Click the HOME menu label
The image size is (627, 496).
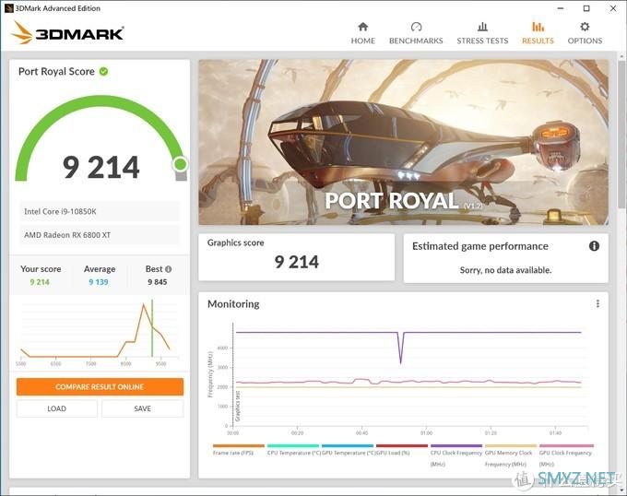362,41
